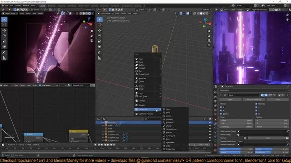Image resolution: width=291 pixels, height=163 pixels.
Task: Move Wave modifier up arrow button
Action: pyautogui.click(x=279, y=95)
